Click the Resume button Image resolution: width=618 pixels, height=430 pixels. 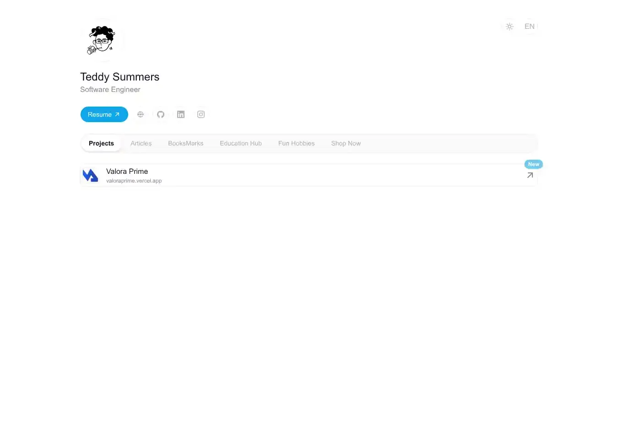[104, 114]
